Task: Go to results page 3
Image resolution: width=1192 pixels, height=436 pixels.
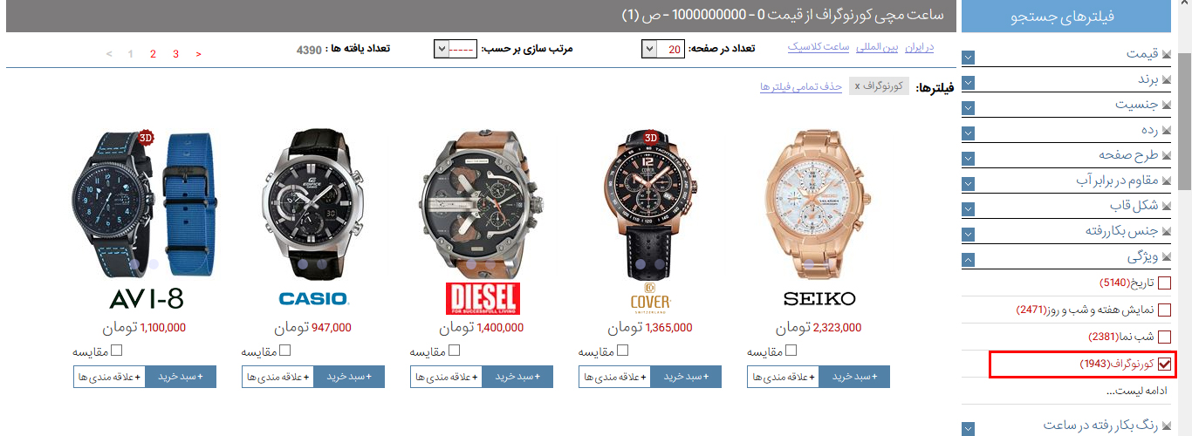Action: pyautogui.click(x=175, y=54)
